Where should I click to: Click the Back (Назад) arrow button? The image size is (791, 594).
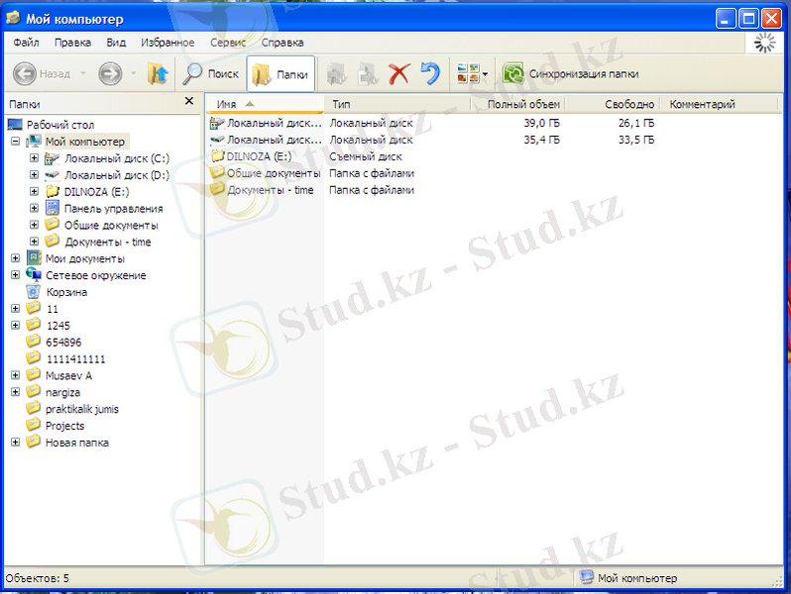pyautogui.click(x=24, y=74)
